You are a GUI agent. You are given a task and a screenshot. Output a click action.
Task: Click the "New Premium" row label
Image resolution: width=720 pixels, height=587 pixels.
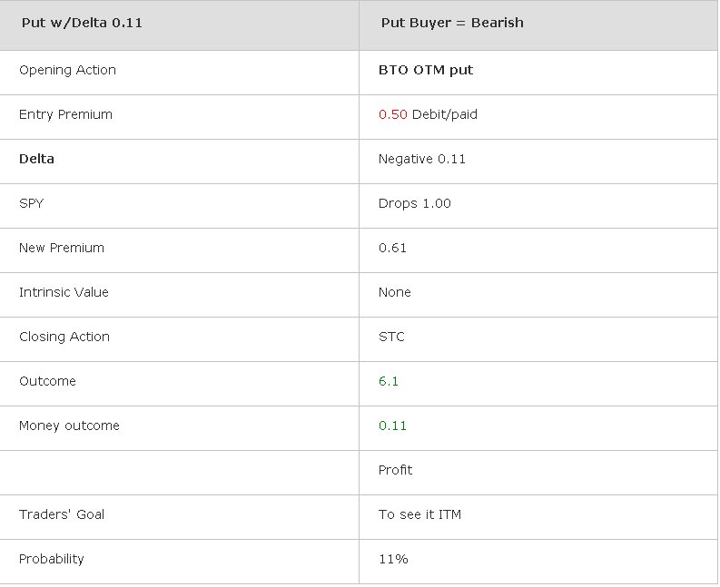(x=62, y=248)
